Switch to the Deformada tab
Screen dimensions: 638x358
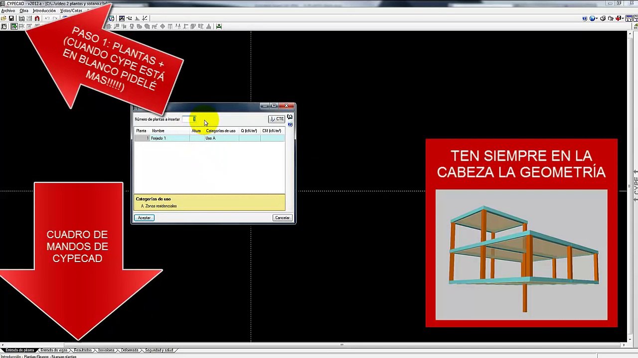coord(130,350)
